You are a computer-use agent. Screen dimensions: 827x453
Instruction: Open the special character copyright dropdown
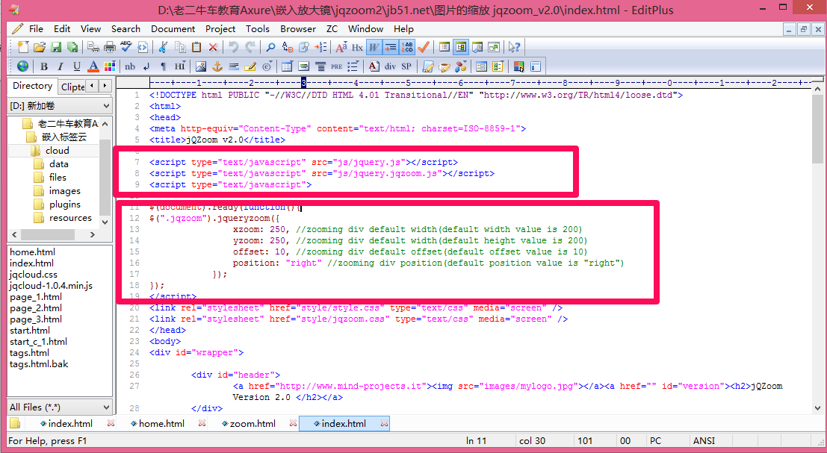[x=267, y=66]
